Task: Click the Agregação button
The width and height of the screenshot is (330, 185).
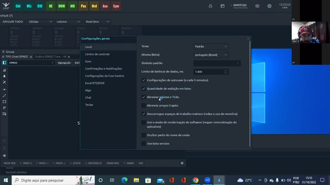Action: [64, 63]
